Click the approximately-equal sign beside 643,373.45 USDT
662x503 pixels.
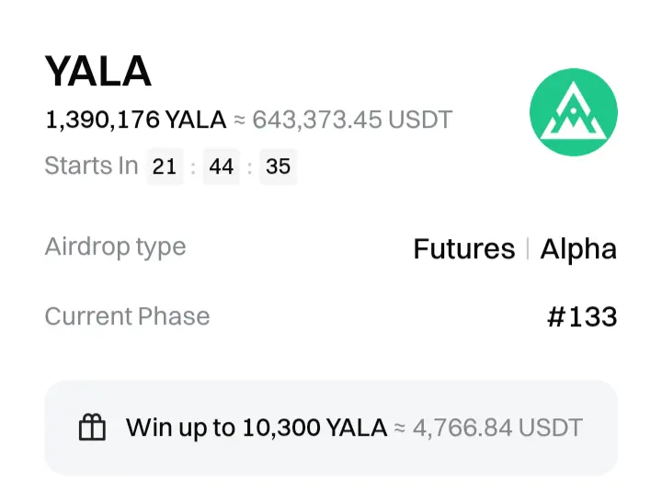pos(239,120)
